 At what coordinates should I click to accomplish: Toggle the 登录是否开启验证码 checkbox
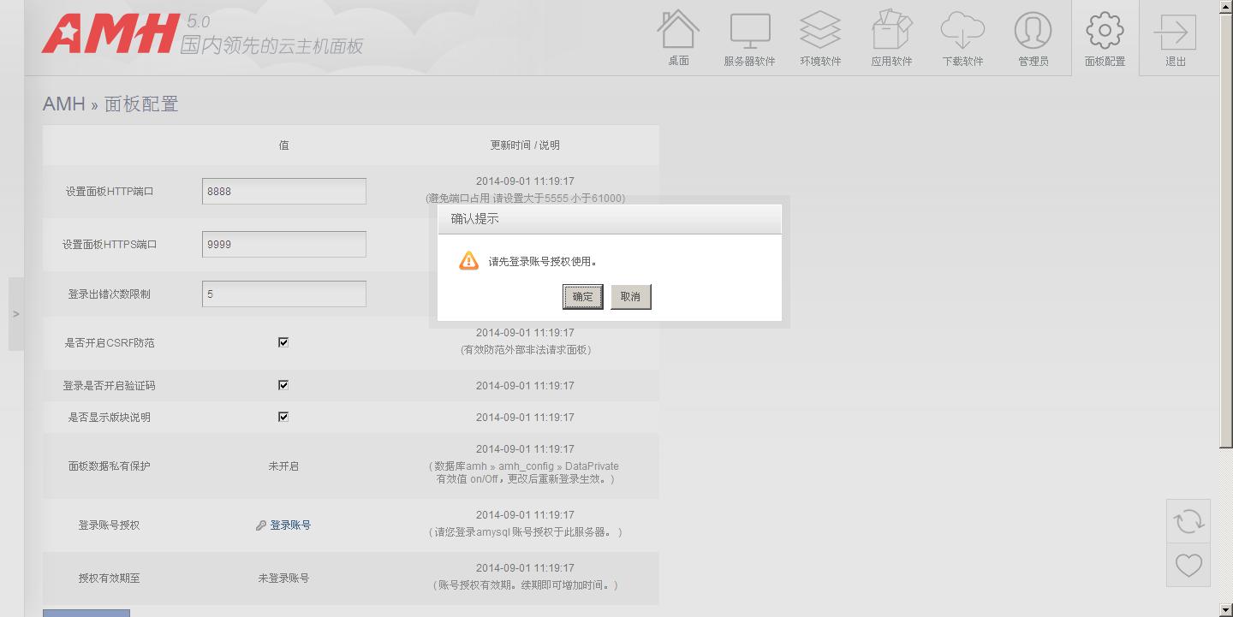pos(283,385)
